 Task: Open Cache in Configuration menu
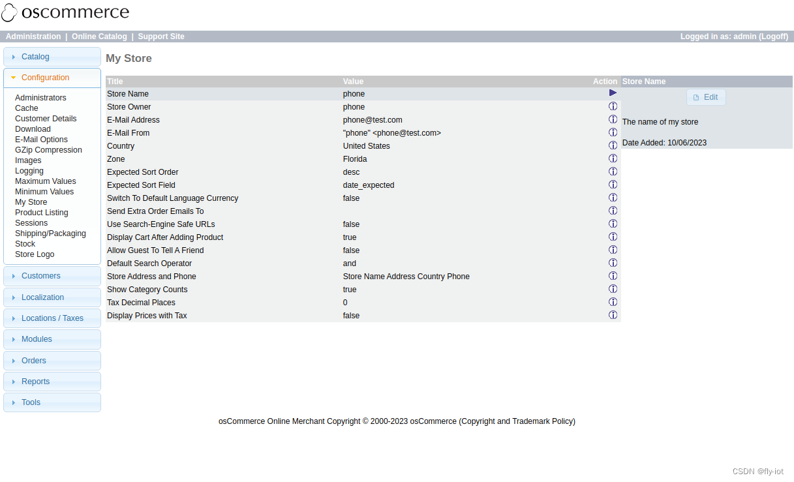(x=27, y=108)
